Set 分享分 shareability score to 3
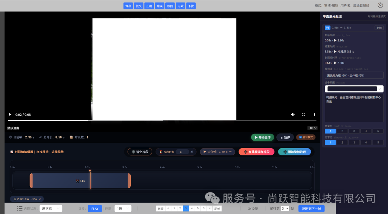 (354, 142)
